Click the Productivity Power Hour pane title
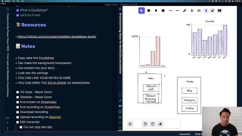The height and width of the screenshot is (136, 242). click(x=8, y=55)
